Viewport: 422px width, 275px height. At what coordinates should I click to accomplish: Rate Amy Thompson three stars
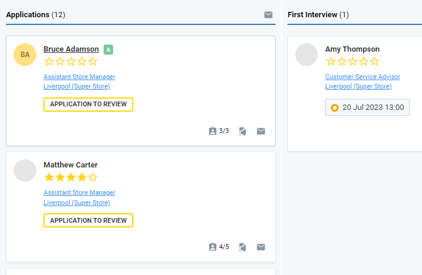tap(352, 62)
